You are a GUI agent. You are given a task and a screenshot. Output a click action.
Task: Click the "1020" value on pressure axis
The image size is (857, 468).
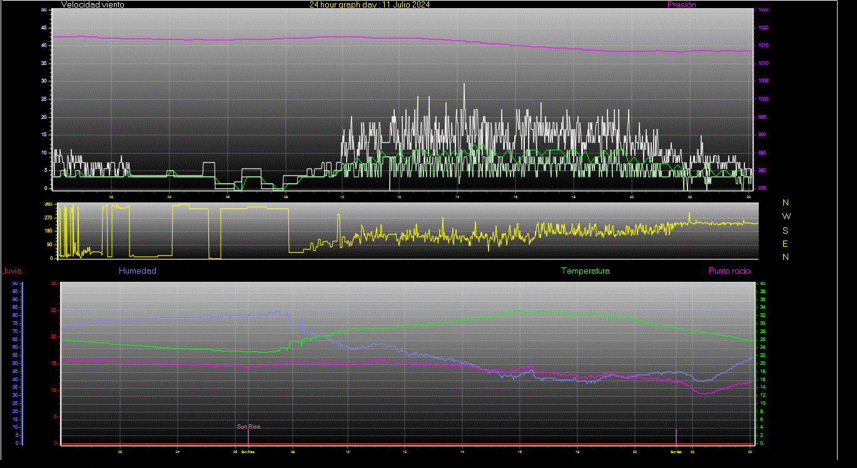(x=763, y=28)
